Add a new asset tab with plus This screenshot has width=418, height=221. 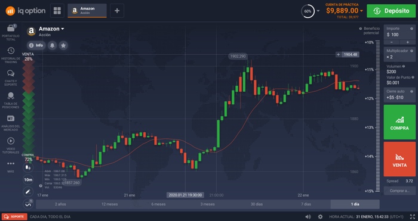pyautogui.click(x=117, y=11)
